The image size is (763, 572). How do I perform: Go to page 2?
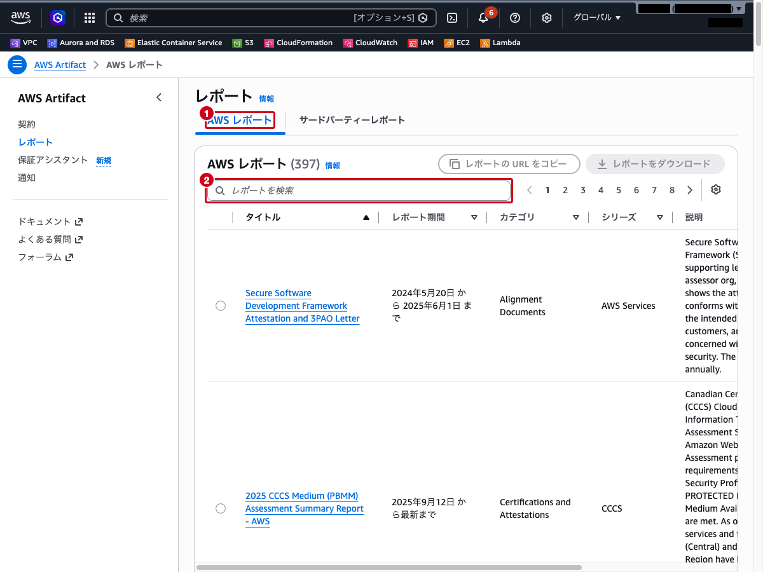click(x=565, y=190)
